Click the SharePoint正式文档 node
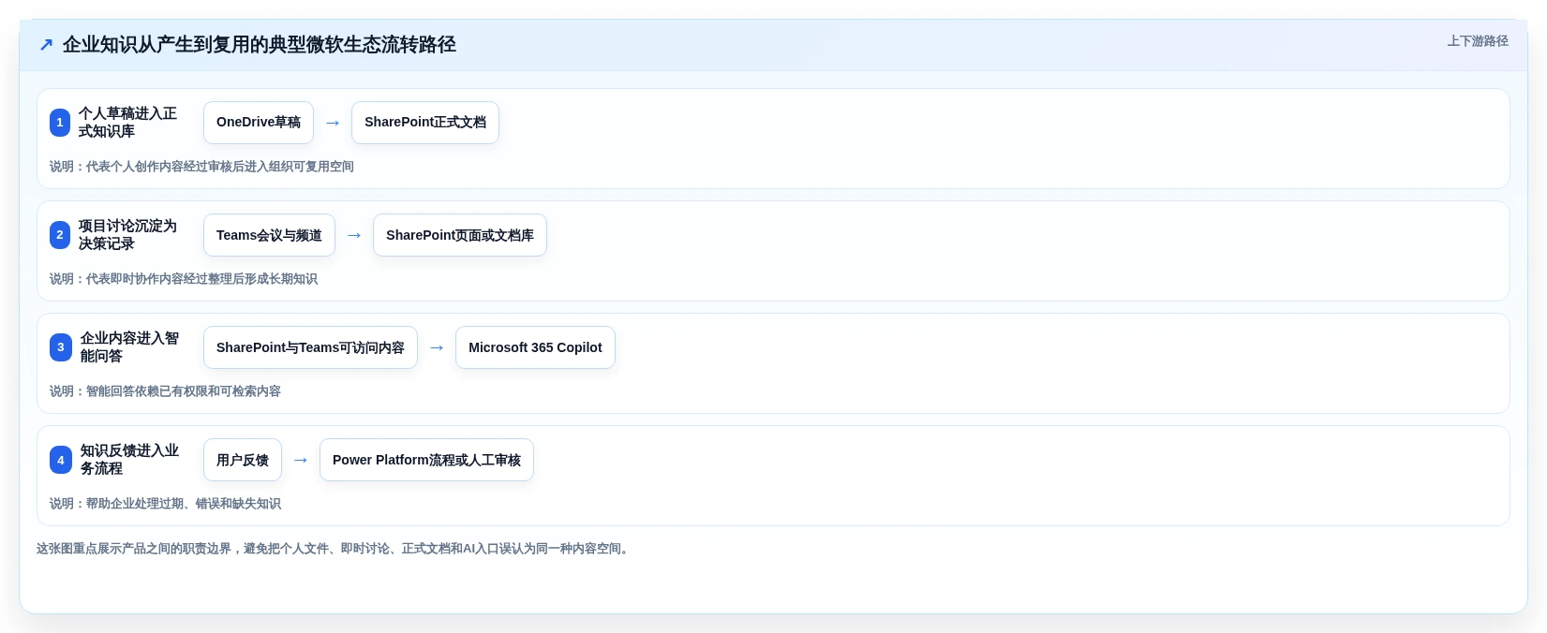The height and width of the screenshot is (633, 1547). coord(425,123)
